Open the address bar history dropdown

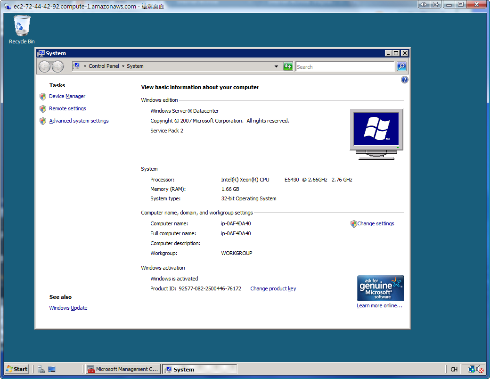pyautogui.click(x=276, y=66)
